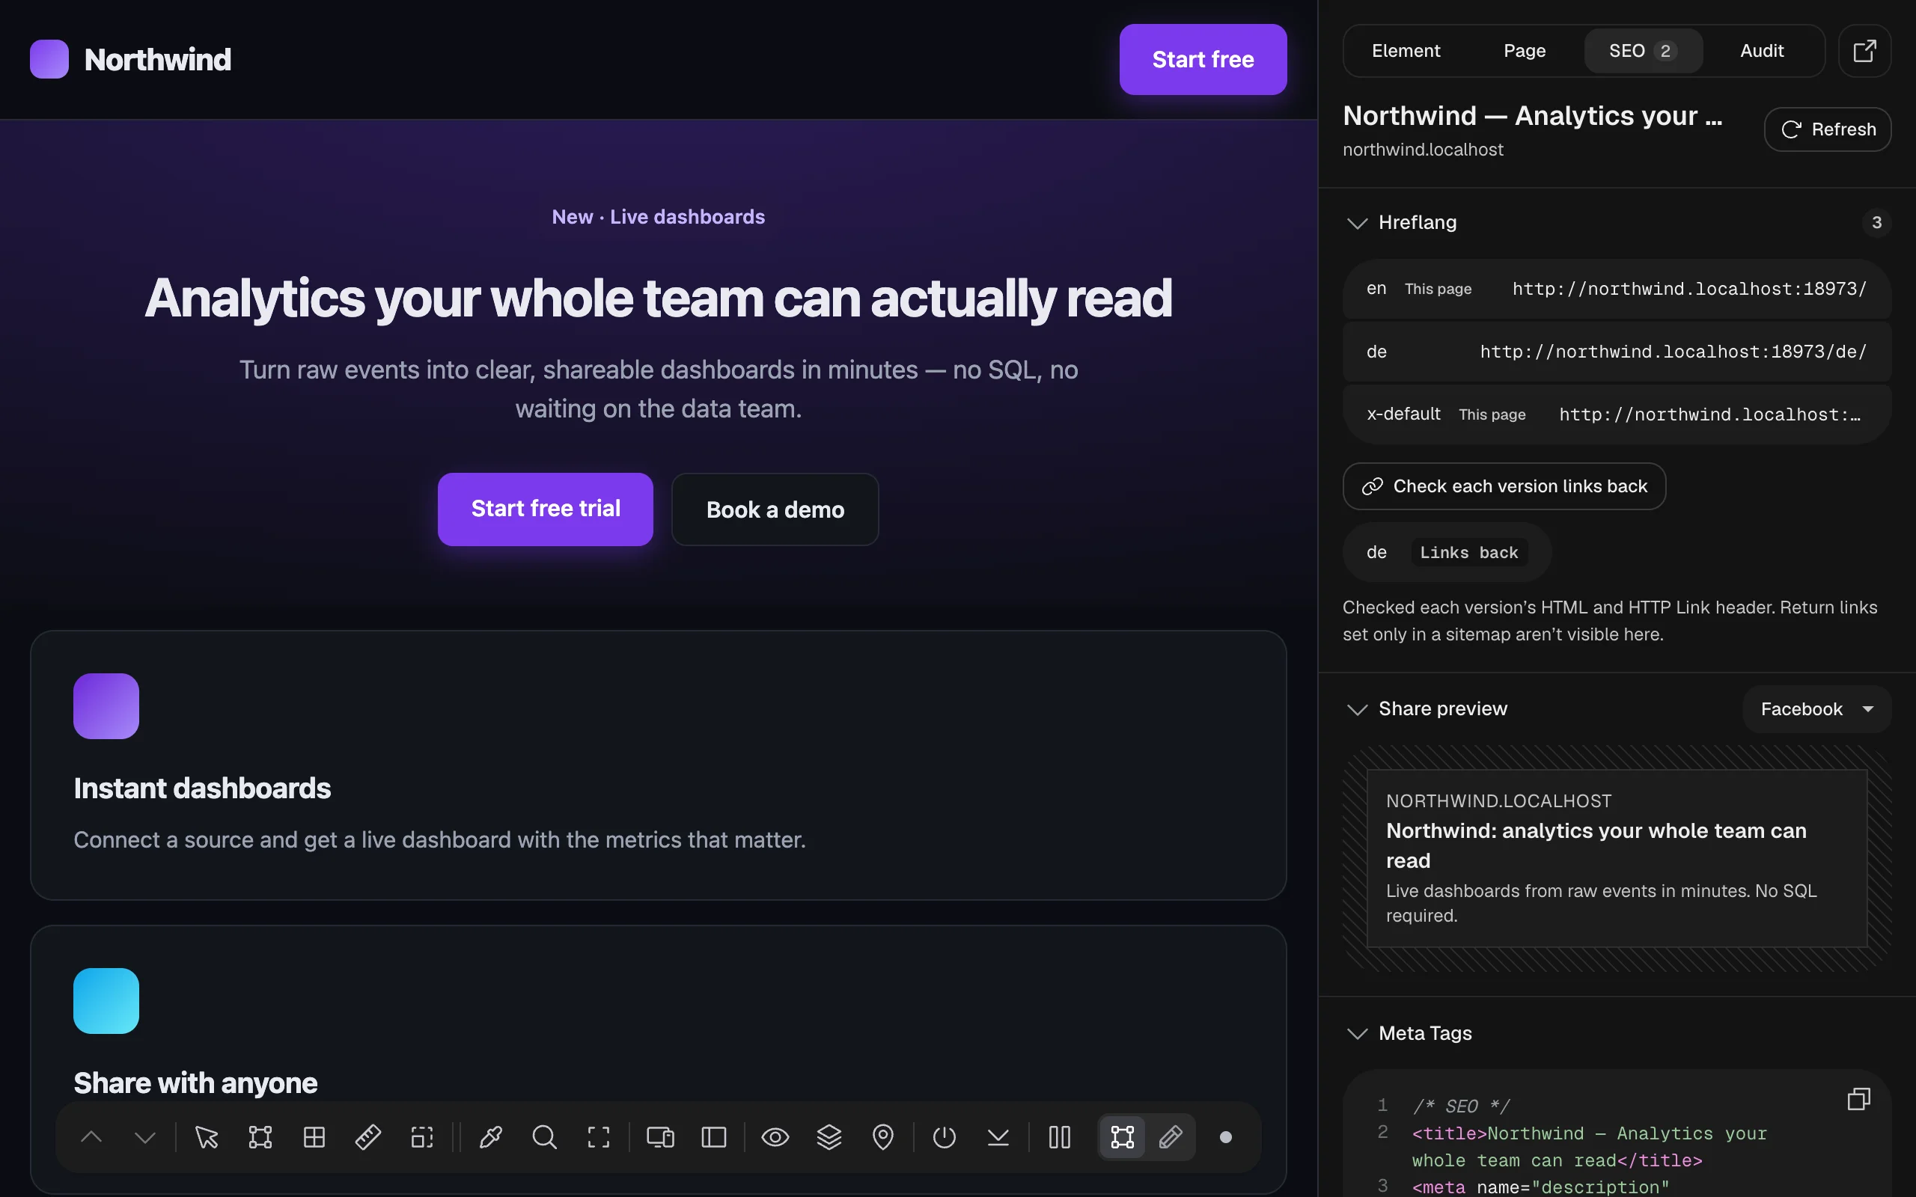This screenshot has width=1916, height=1197.
Task: Click the Refresh button
Action: click(x=1828, y=129)
